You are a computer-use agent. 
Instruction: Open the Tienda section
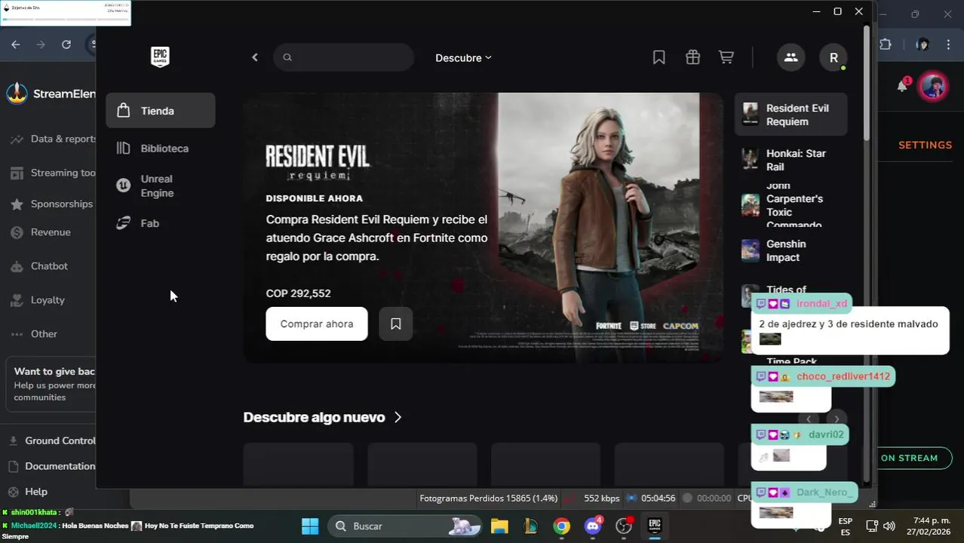[161, 111]
